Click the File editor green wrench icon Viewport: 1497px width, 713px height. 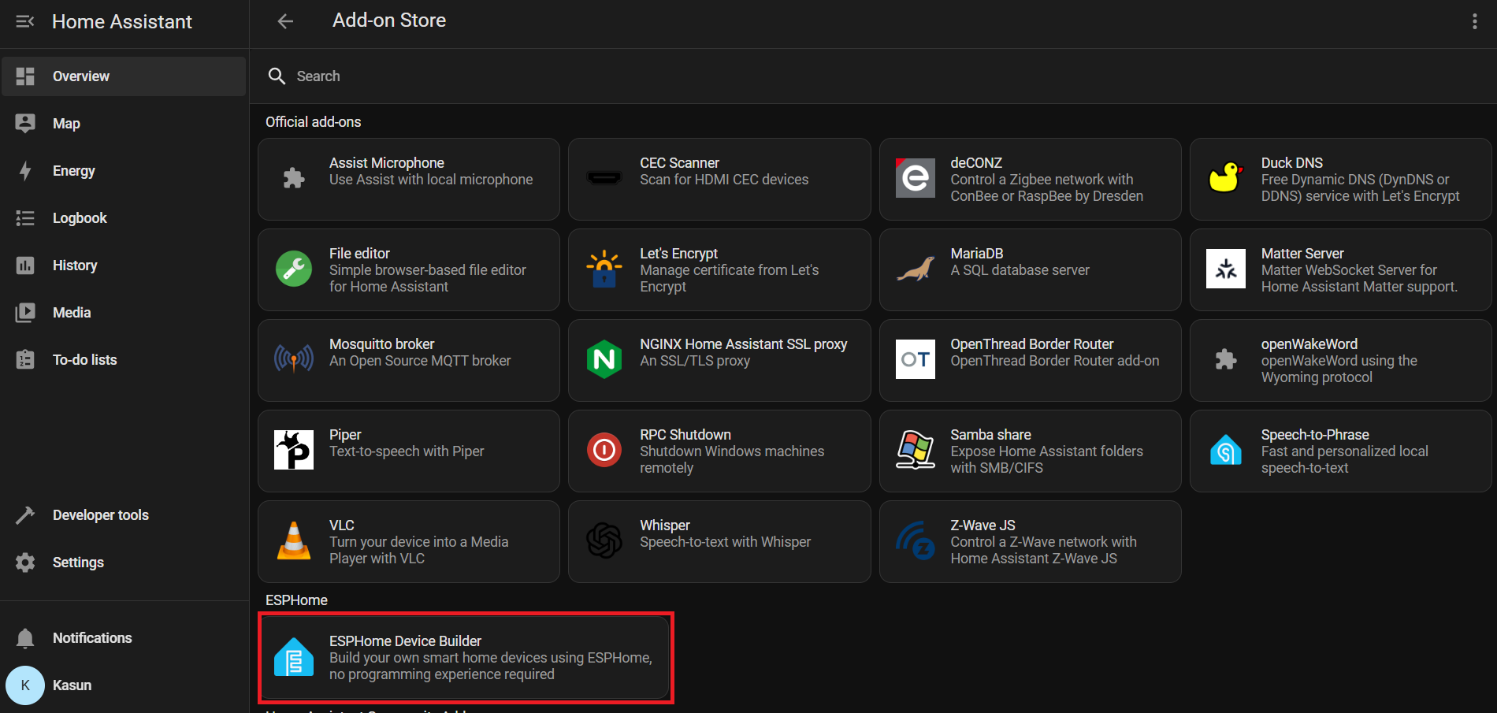(x=294, y=269)
